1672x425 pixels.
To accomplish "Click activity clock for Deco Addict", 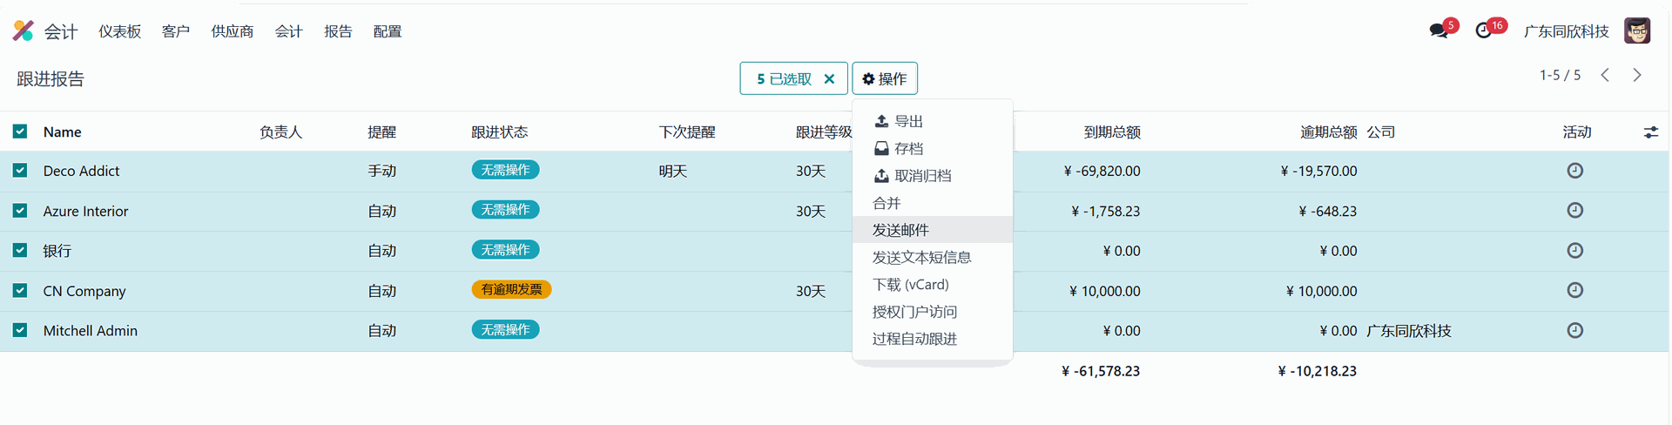I will click(1575, 171).
